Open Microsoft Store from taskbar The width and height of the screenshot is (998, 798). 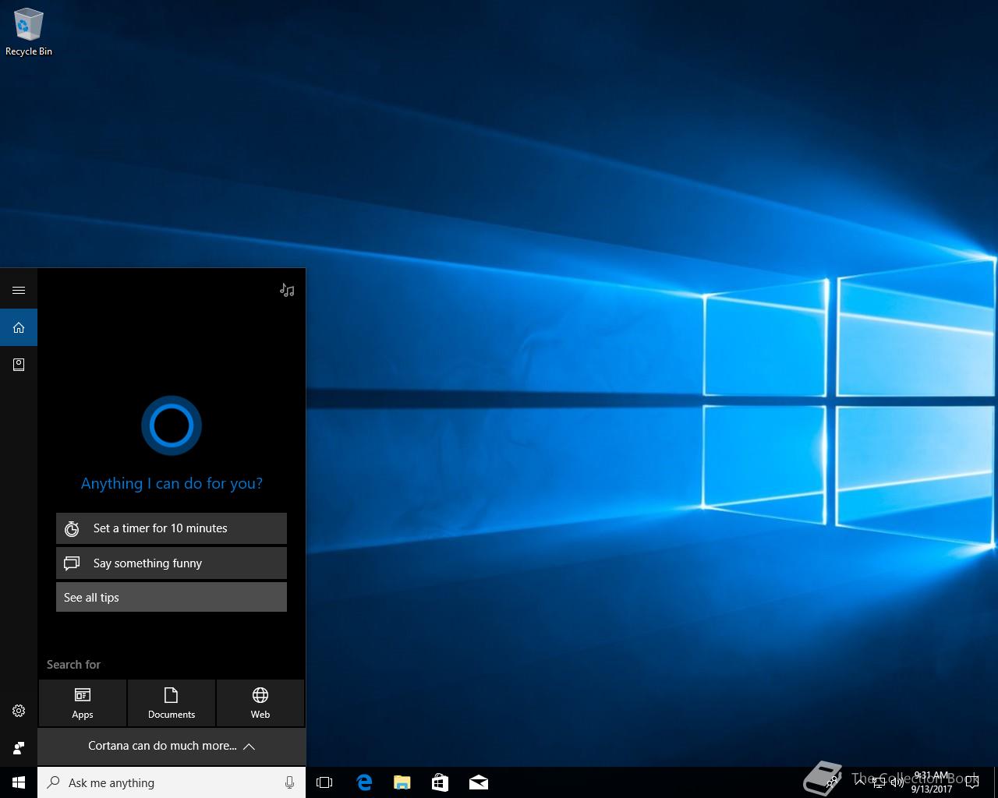click(440, 782)
